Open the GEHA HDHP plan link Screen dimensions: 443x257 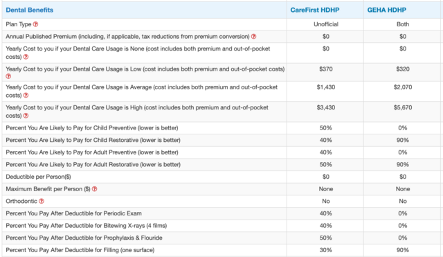point(386,10)
